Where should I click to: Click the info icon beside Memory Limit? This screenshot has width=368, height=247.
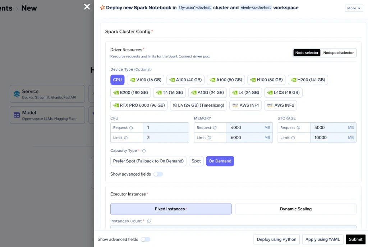click(x=210, y=138)
